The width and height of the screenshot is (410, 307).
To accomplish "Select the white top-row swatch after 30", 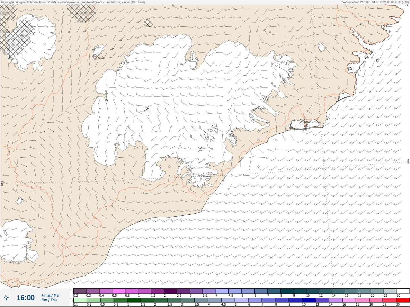I will tap(403, 291).
